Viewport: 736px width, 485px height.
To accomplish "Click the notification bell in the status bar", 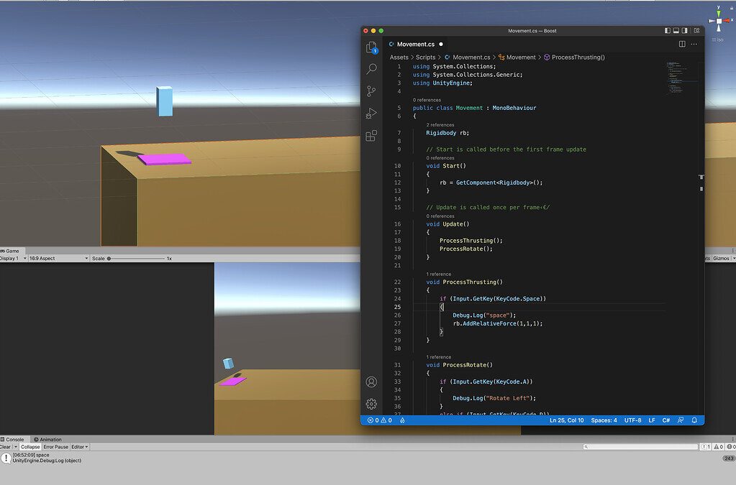I will click(x=694, y=420).
